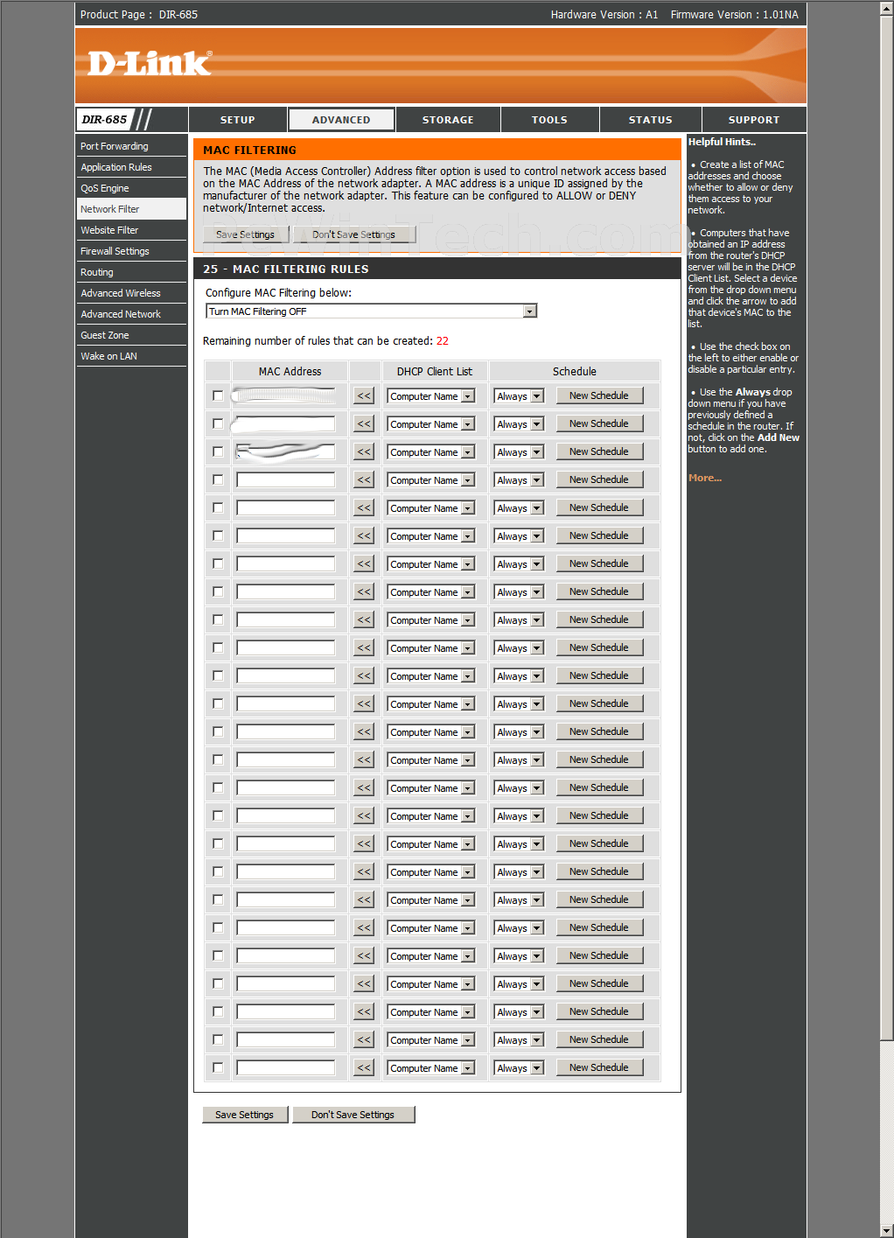Click the page scrollbar down arrow
Viewport: 894px width, 1238px height.
[886, 1230]
